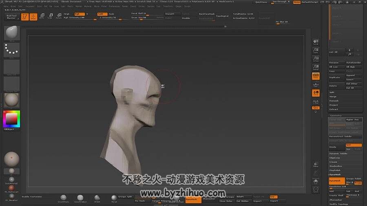Select the MS_RedCurrent red material sphere
The height and width of the screenshot is (206, 367).
point(11,188)
